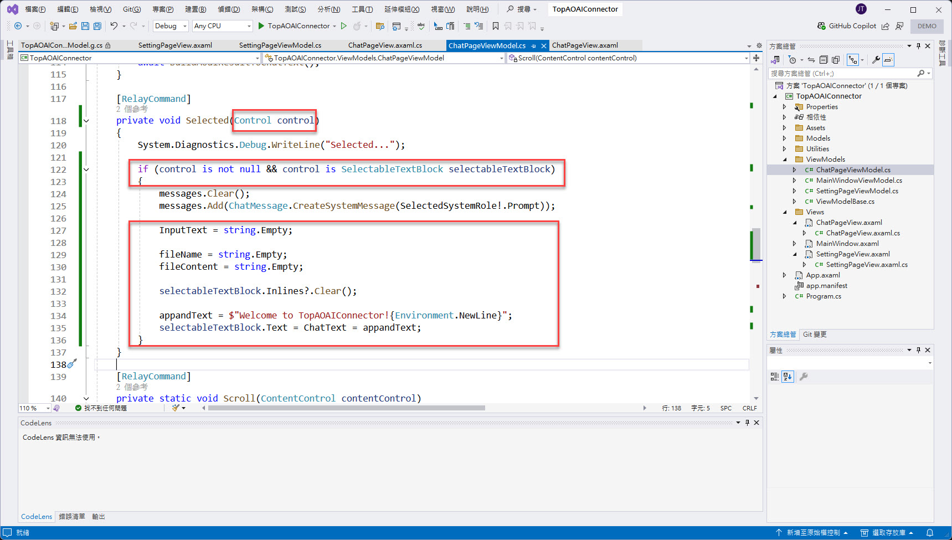This screenshot has width=952, height=540.
Task: Click the switch views icon in Solution Explorer
Action: click(775, 60)
